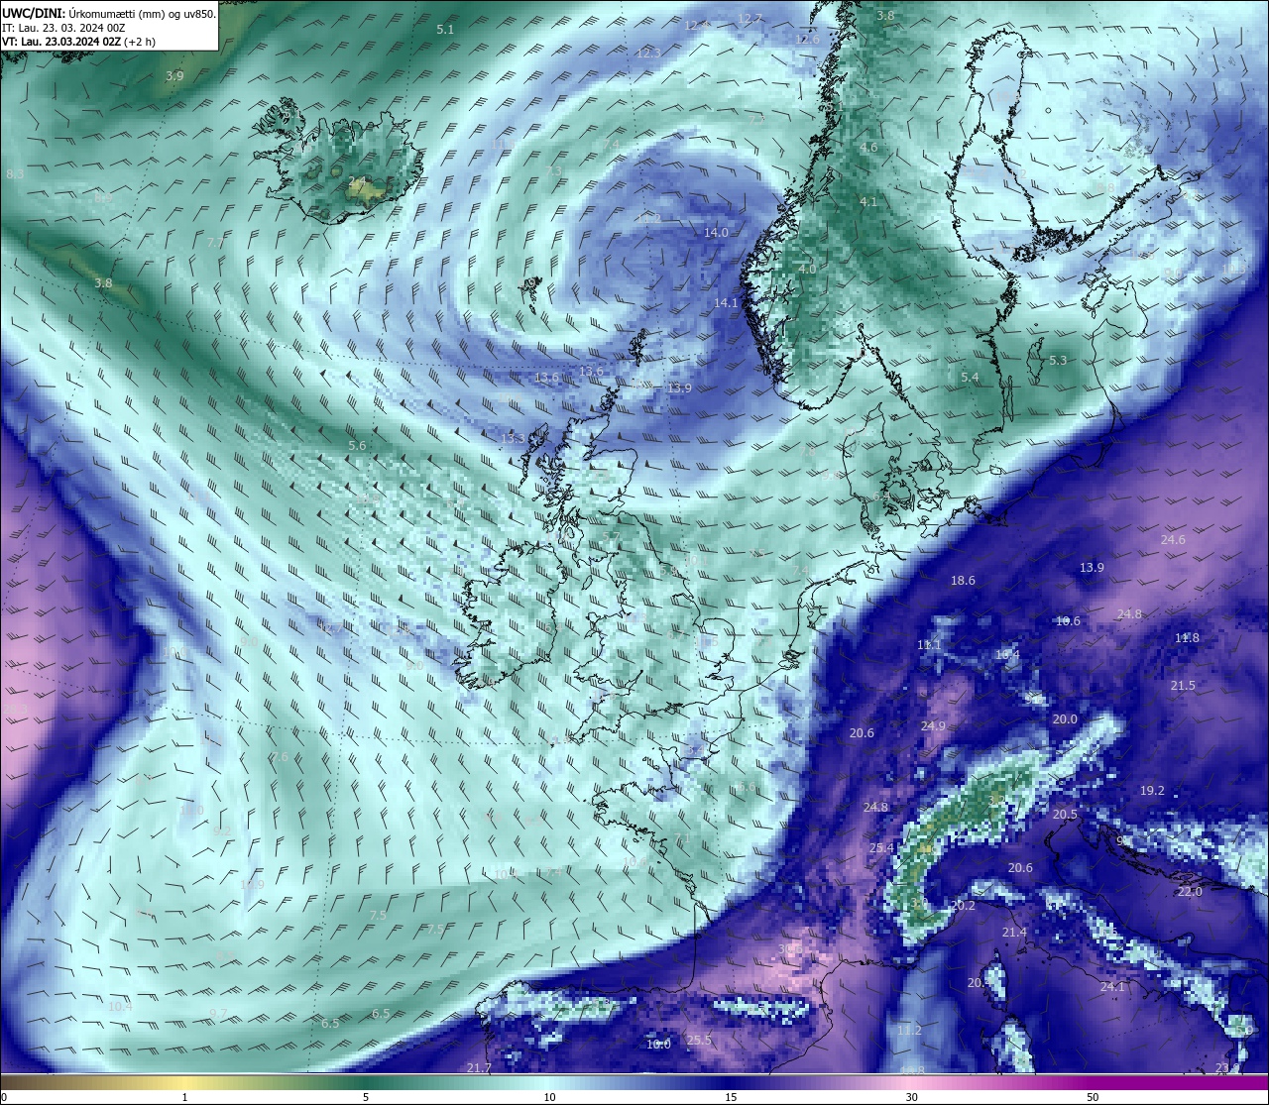
Task: Click the 20.0 value label
Action: coord(1065,718)
